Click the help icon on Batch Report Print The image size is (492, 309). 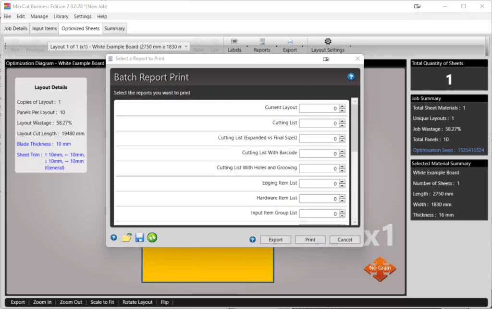(x=351, y=77)
